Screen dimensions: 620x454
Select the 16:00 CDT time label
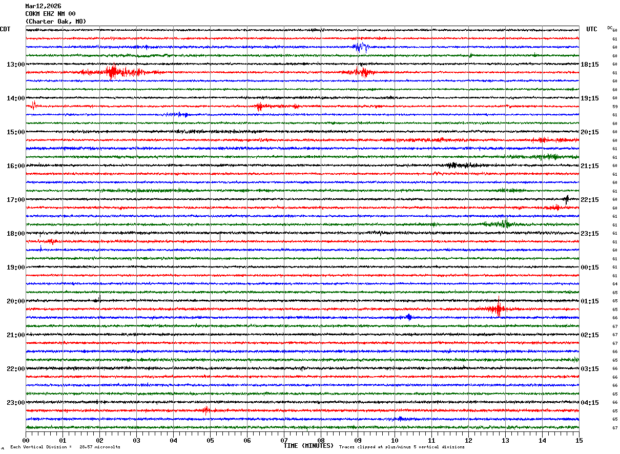[x=15, y=166]
